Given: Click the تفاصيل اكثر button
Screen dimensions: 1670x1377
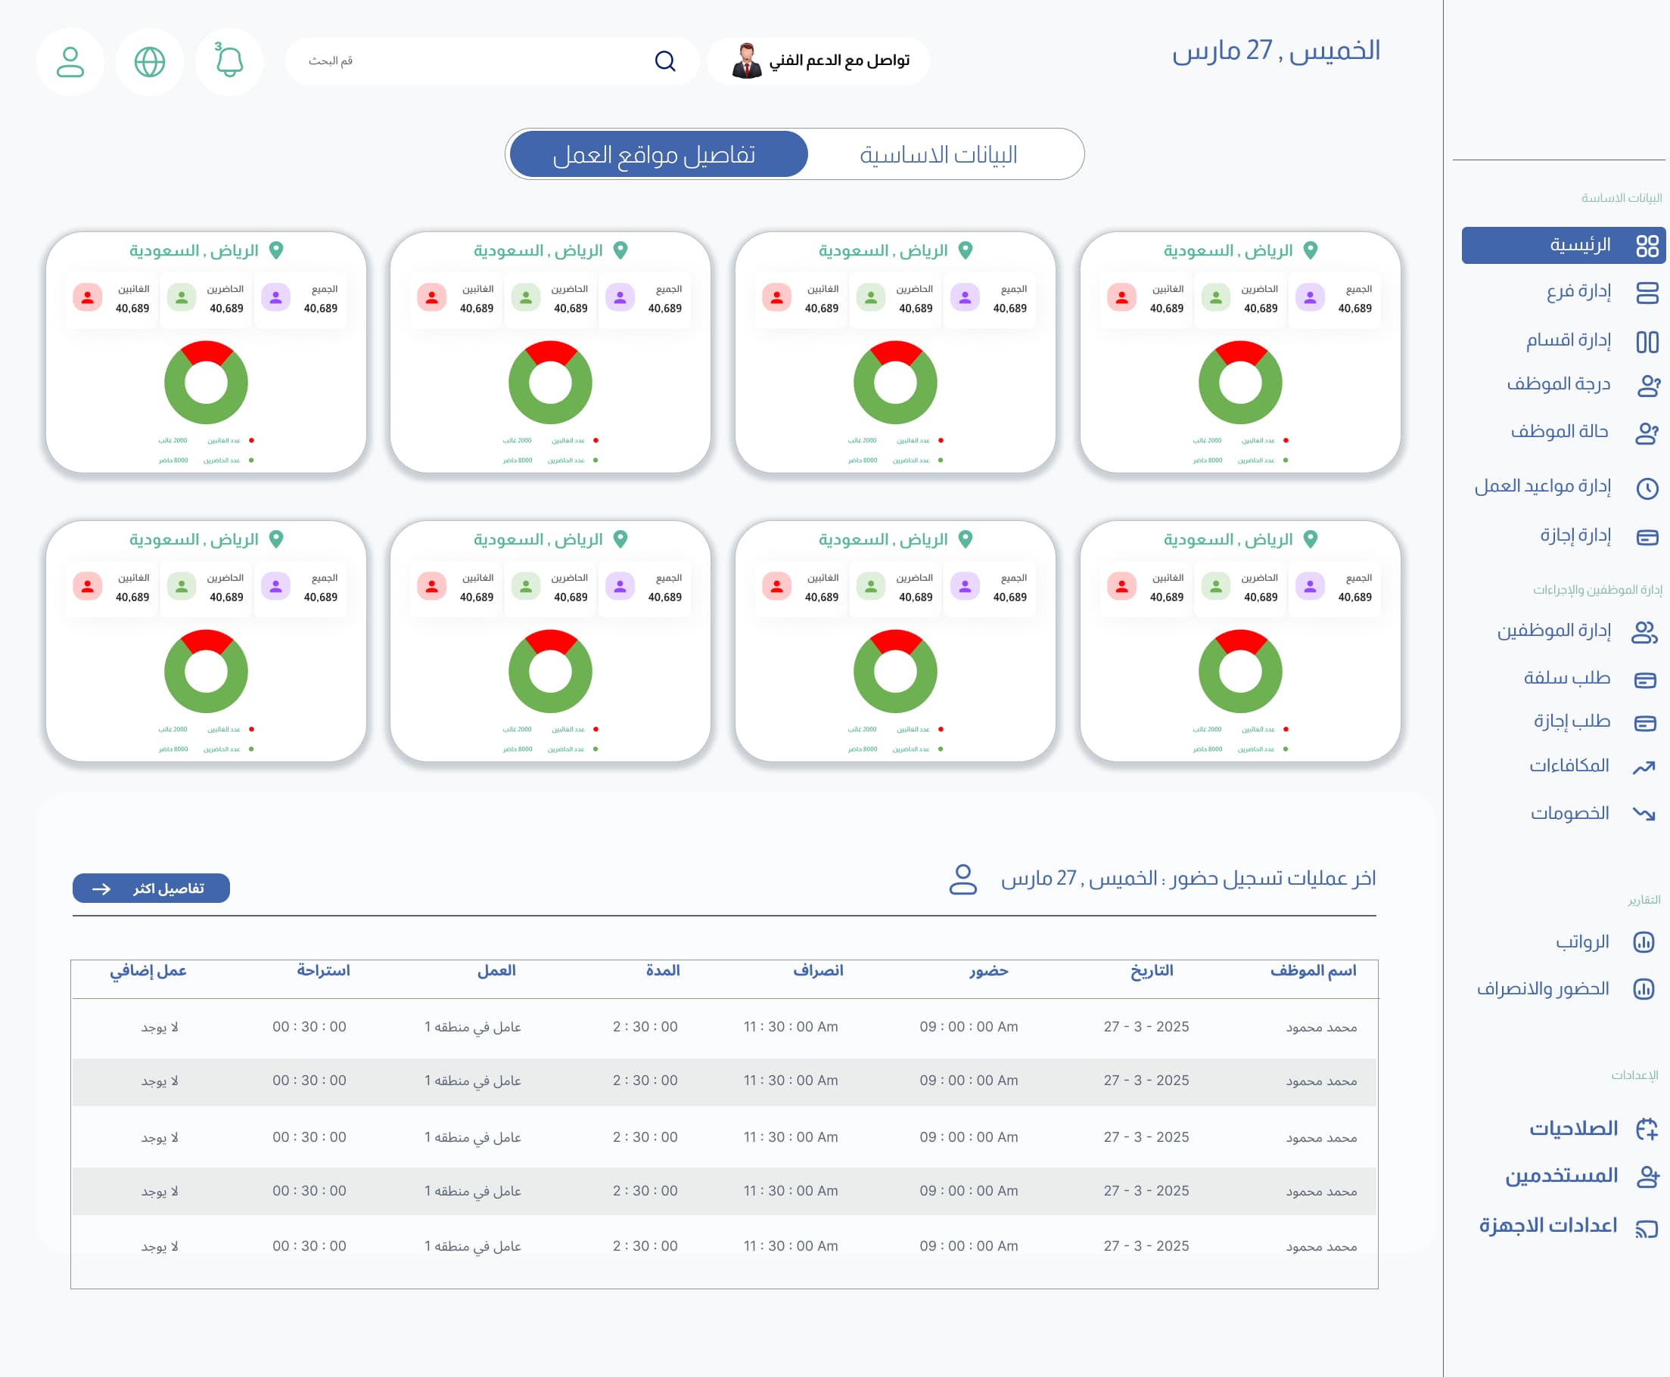Looking at the screenshot, I should pos(150,889).
